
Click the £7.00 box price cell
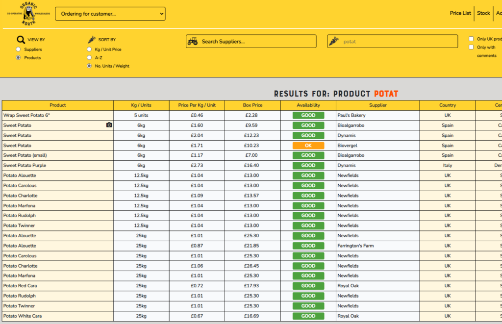tap(251, 155)
